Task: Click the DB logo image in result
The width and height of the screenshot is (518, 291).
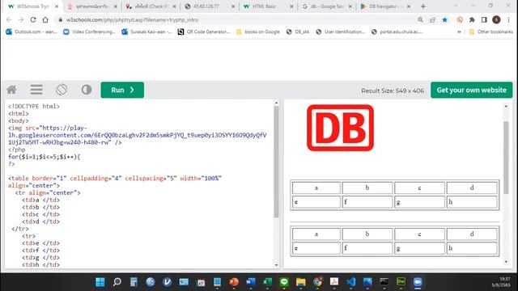Action: click(340, 128)
